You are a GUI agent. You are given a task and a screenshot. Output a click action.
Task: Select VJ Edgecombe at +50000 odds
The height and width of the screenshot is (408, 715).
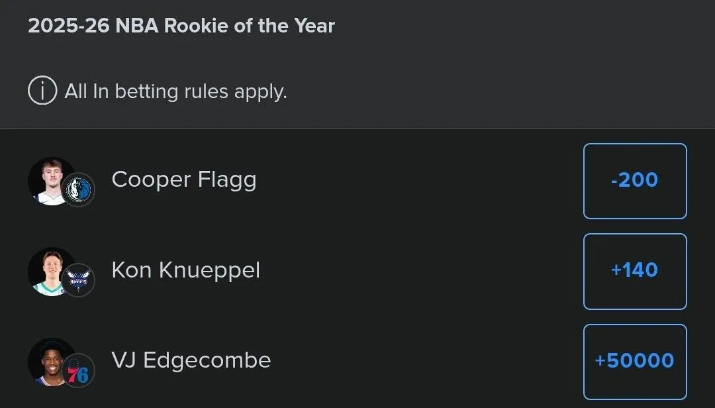[x=634, y=361]
